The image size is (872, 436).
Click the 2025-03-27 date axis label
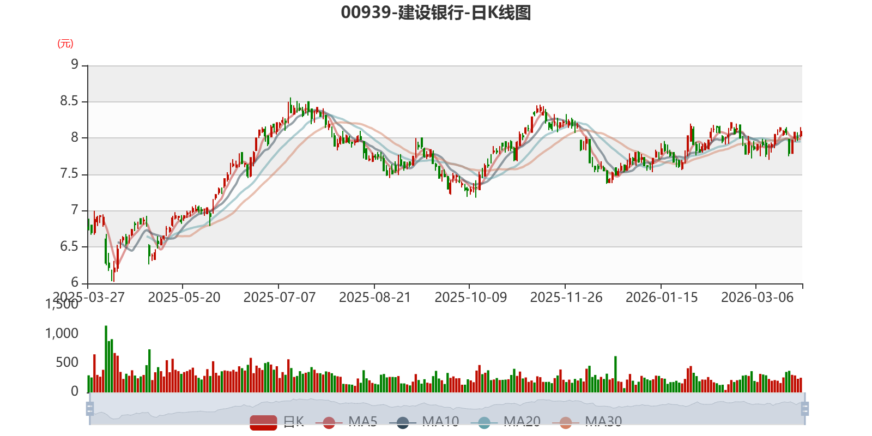[x=88, y=297]
